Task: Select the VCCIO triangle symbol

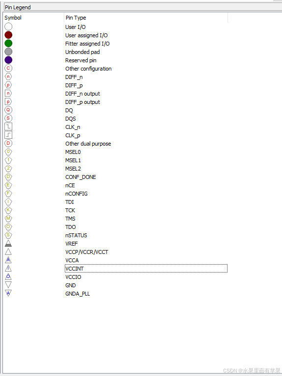Action: click(8, 276)
